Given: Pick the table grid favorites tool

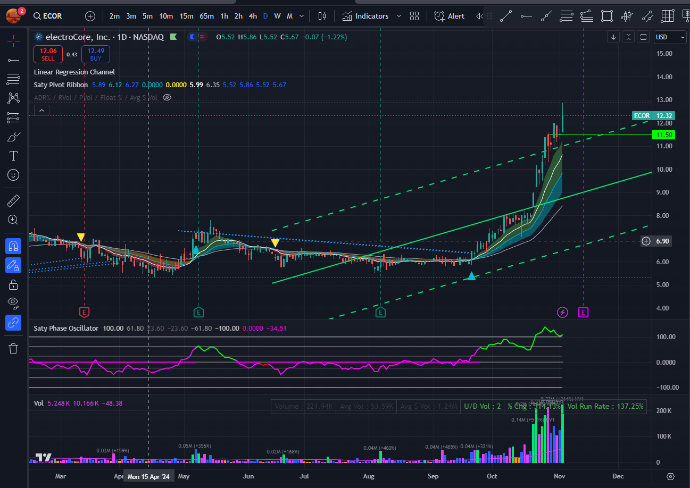Looking at the screenshot, I should 668,16.
